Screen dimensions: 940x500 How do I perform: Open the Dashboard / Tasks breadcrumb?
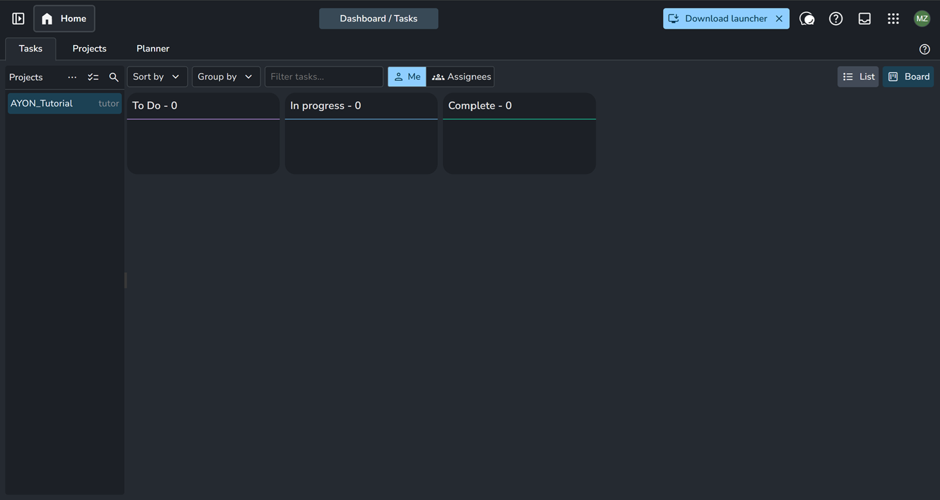(379, 19)
